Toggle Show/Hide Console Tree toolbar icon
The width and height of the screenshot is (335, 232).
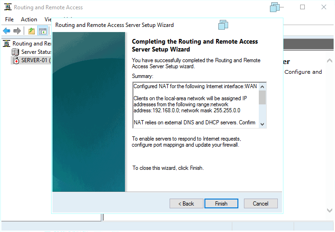point(42,31)
